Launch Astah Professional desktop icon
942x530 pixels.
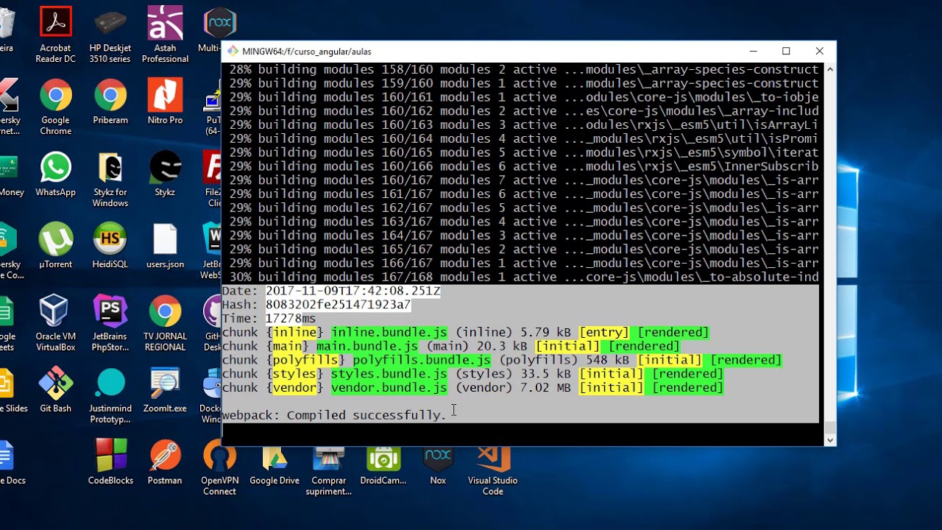click(165, 35)
